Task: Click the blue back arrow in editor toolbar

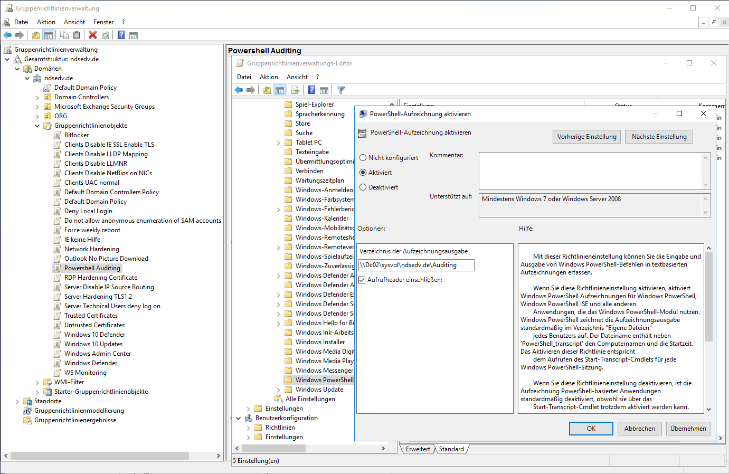Action: (x=239, y=90)
